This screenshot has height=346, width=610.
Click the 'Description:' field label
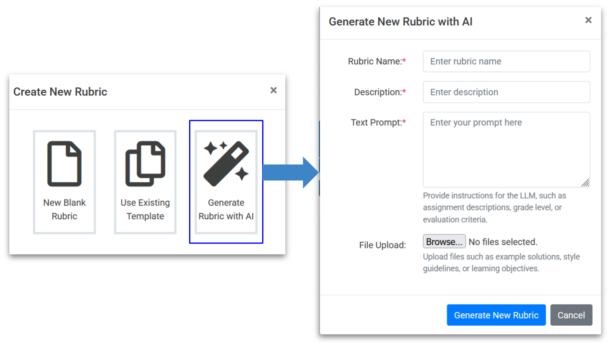coord(378,92)
